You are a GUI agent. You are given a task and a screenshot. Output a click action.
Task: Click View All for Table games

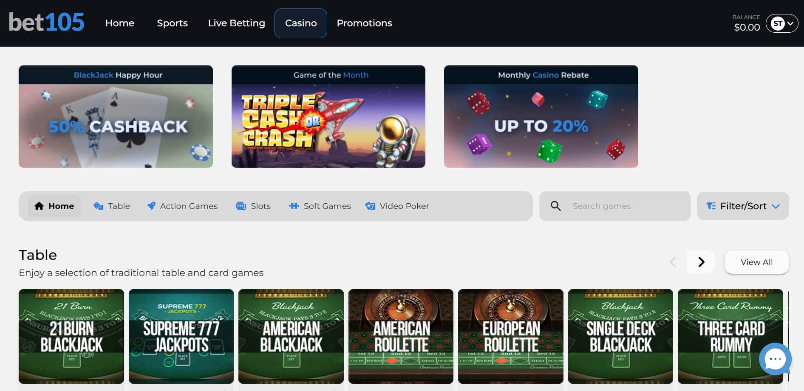tap(756, 262)
